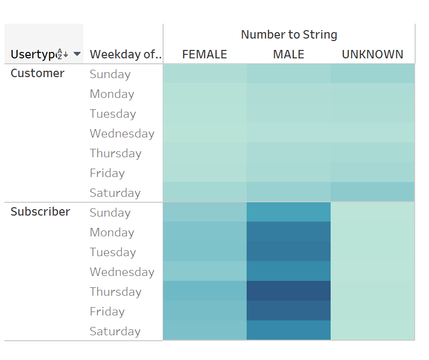Click Sunday label in the Customer section
429x360 pixels.
click(x=110, y=74)
